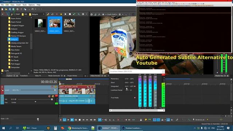Image resolution: width=233 pixels, height=131 pixels.
Task: Click the Lock event padlock icon
Action: pyautogui.click(x=141, y=120)
